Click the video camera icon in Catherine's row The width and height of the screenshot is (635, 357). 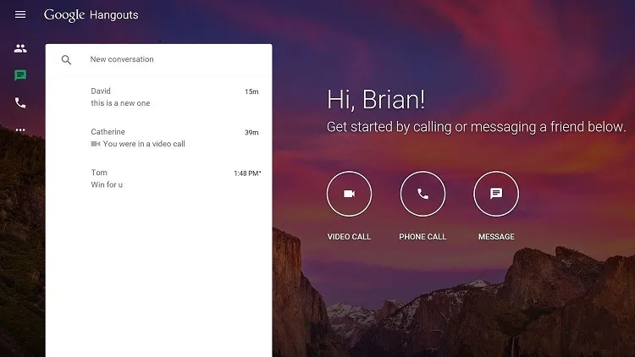click(x=96, y=144)
